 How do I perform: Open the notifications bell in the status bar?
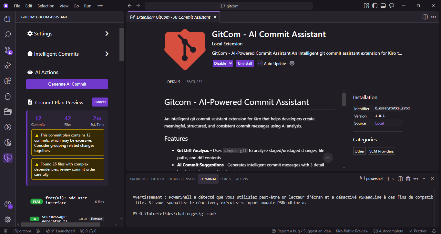434,231
